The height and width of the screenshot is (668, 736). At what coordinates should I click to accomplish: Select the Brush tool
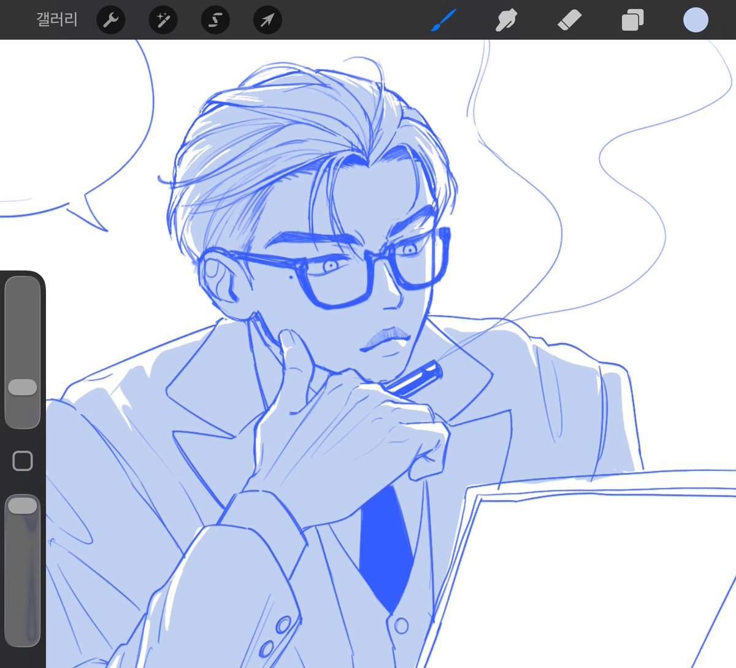pyautogui.click(x=443, y=20)
